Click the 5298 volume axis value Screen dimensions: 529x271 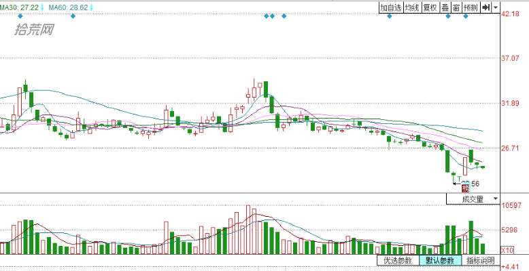pos(511,230)
